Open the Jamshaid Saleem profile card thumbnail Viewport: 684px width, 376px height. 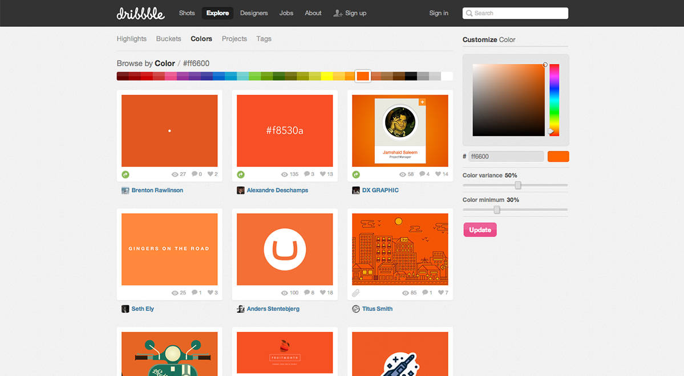[x=400, y=130]
